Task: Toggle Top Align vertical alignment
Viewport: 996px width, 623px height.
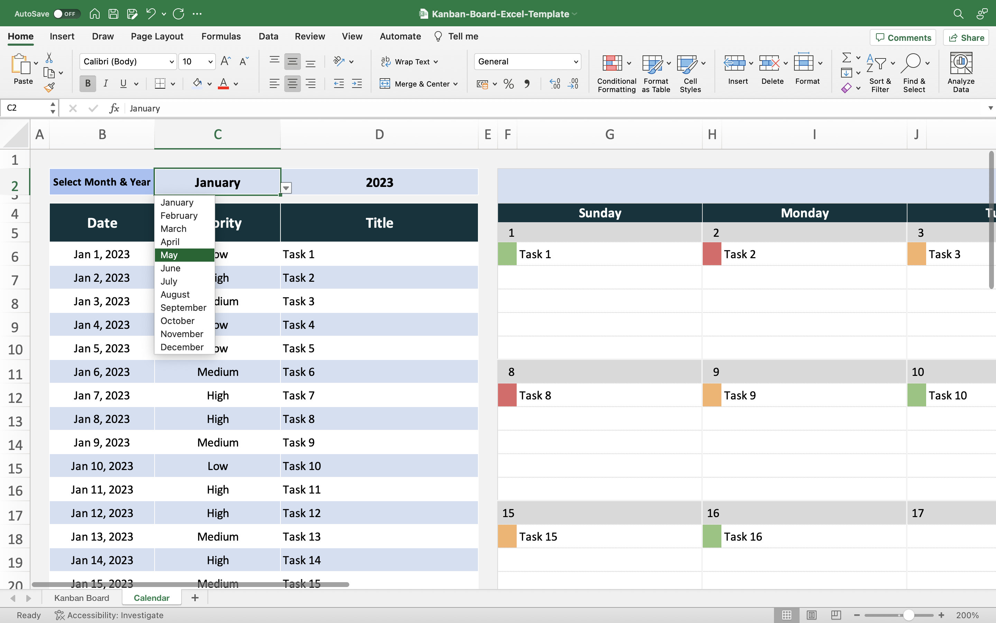Action: click(x=274, y=61)
